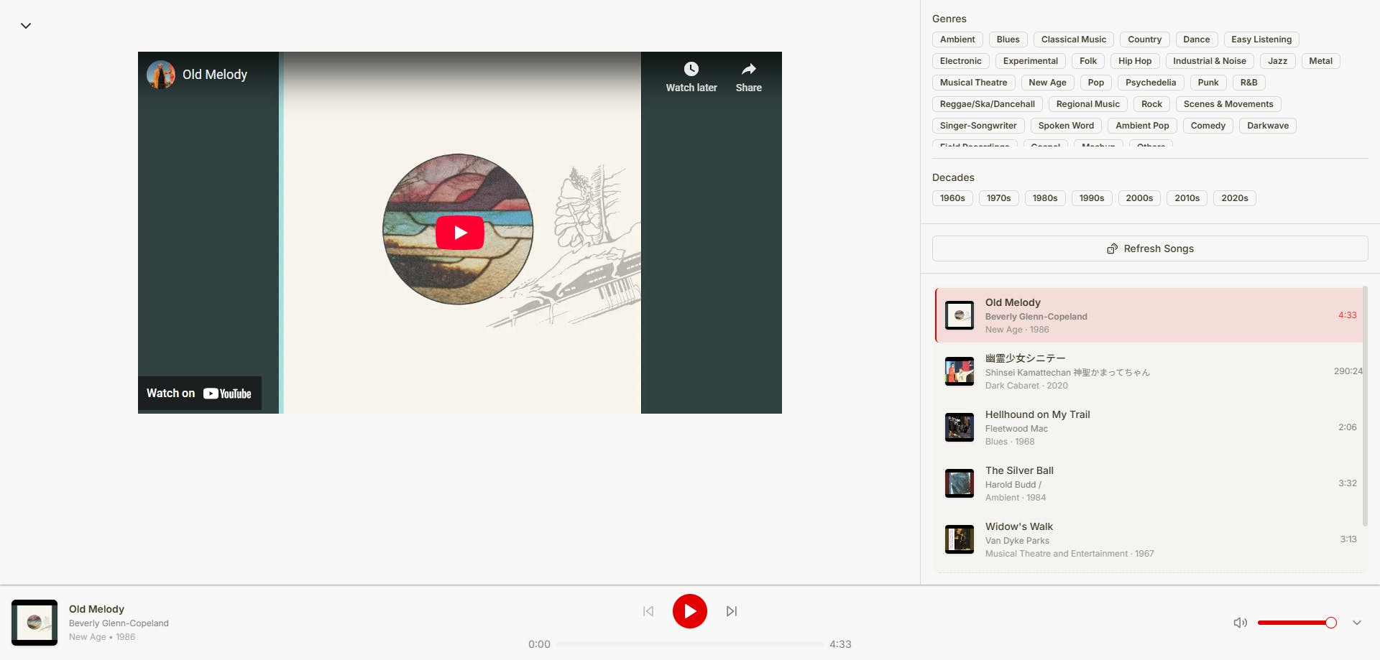Choose the Psychedelia genre tag
Screen dimensions: 1380x660
(1151, 83)
